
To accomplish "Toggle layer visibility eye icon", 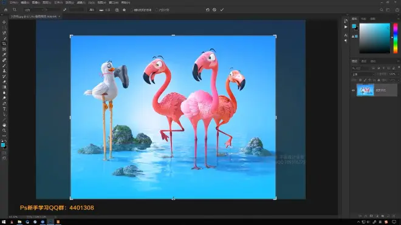I will click(x=353, y=90).
